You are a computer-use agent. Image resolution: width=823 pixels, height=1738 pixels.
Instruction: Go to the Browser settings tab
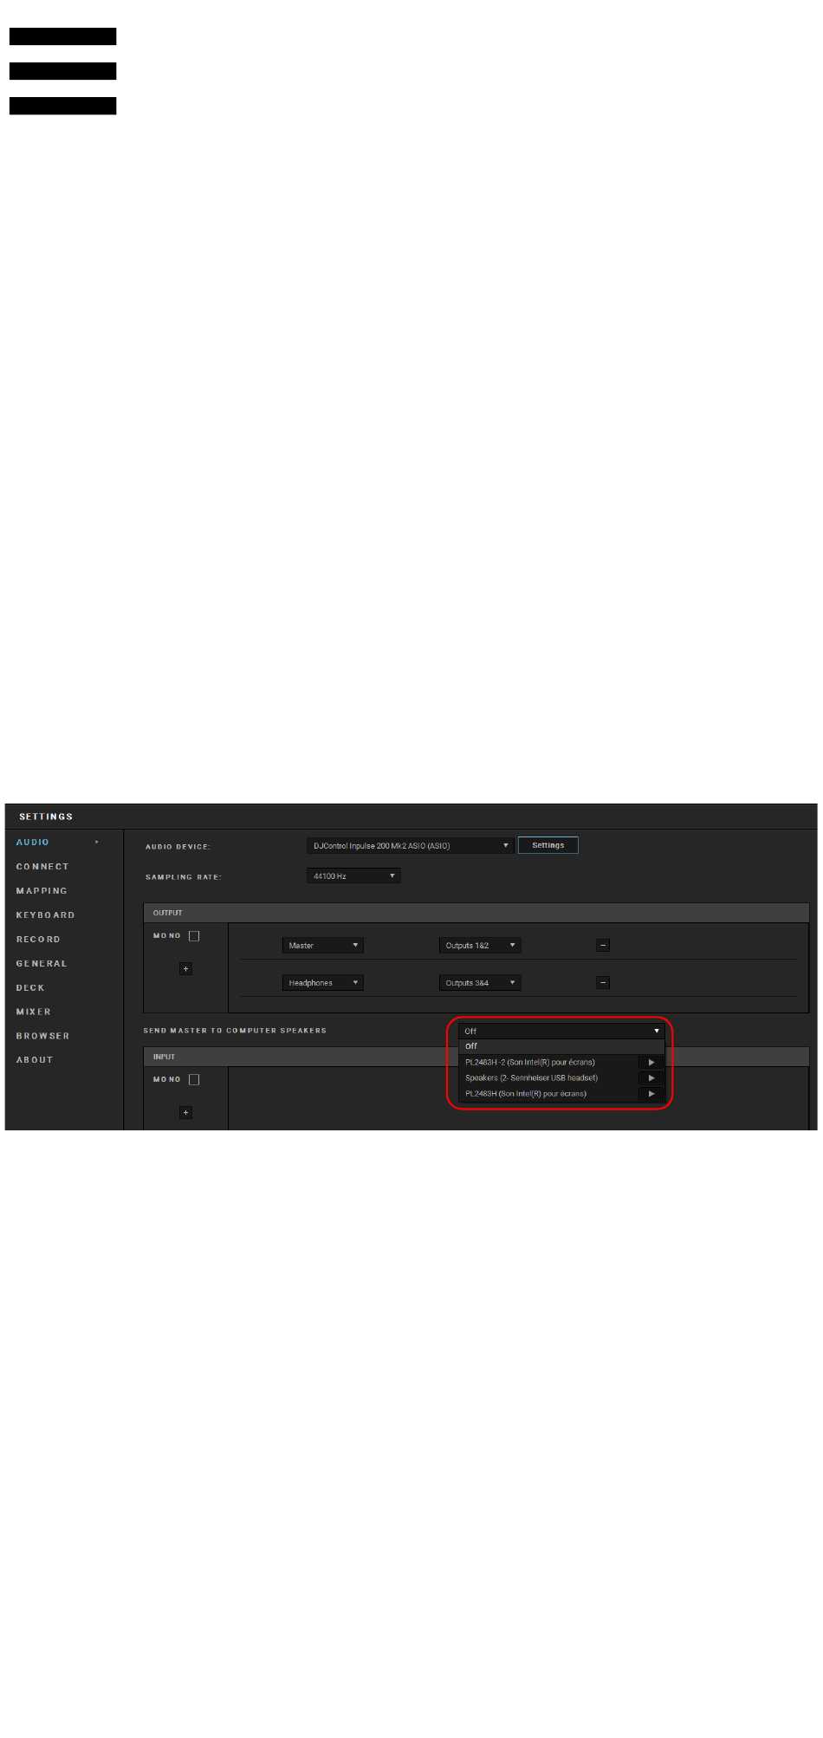click(42, 1037)
